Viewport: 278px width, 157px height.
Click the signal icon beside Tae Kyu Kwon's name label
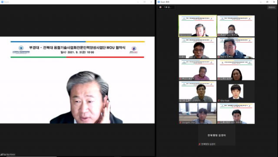2,154
